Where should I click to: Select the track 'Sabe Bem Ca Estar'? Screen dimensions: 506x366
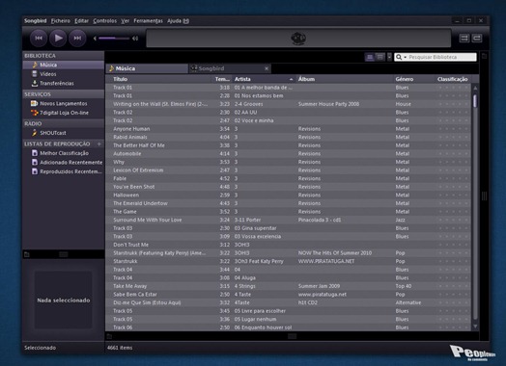(288, 295)
